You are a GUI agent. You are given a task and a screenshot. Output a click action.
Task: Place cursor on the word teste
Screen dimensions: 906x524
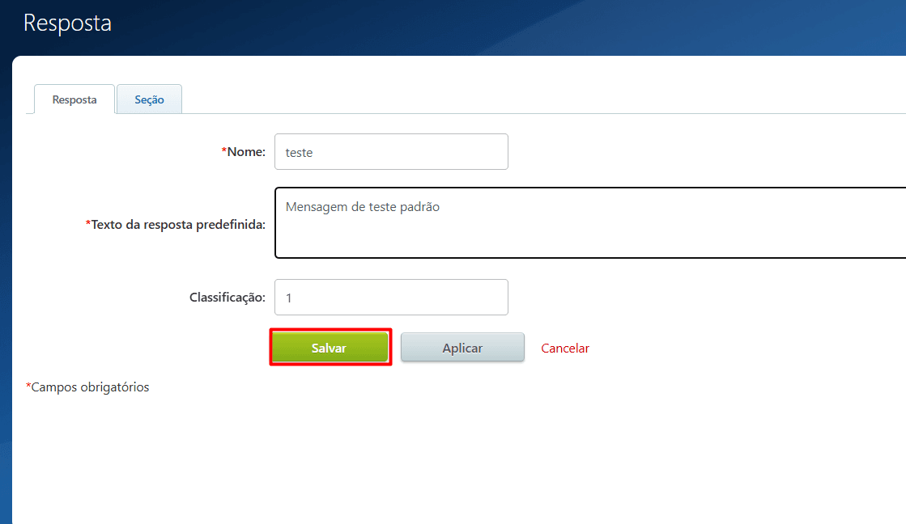pos(299,153)
